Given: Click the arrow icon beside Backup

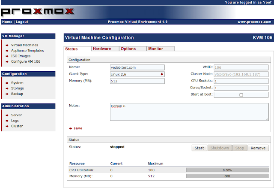Looking at the screenshot, I should coord(7,94).
